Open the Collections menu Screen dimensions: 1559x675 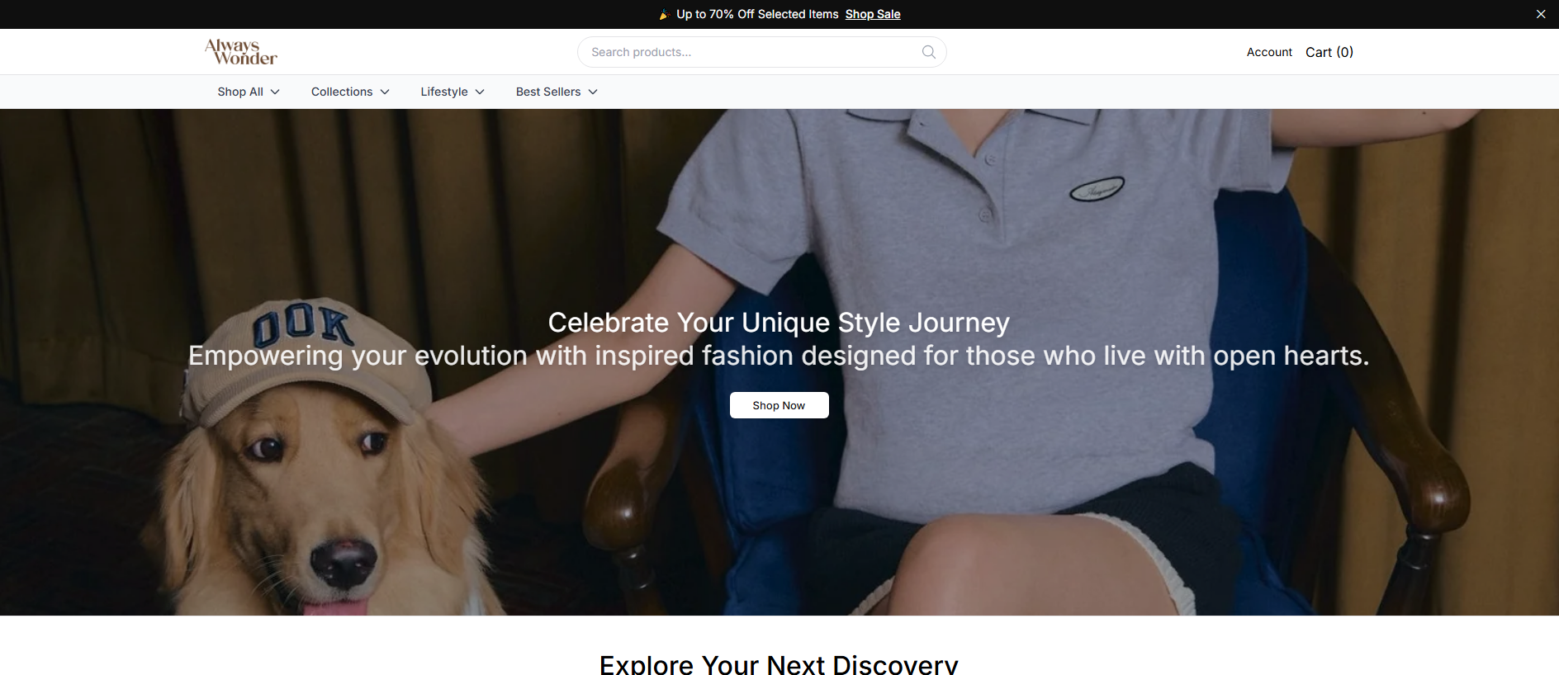(350, 92)
